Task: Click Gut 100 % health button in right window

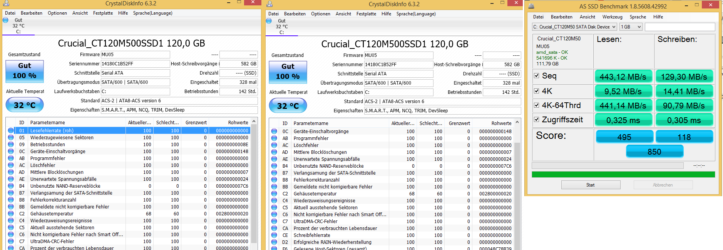Action: 288,72
